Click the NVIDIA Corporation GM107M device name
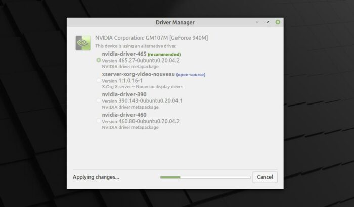Screen dimensions: 354x207 click(152, 38)
